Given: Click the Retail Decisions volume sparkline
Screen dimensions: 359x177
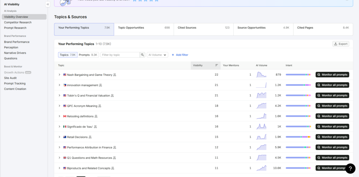Looking at the screenshot, I should pyautogui.click(x=261, y=137).
